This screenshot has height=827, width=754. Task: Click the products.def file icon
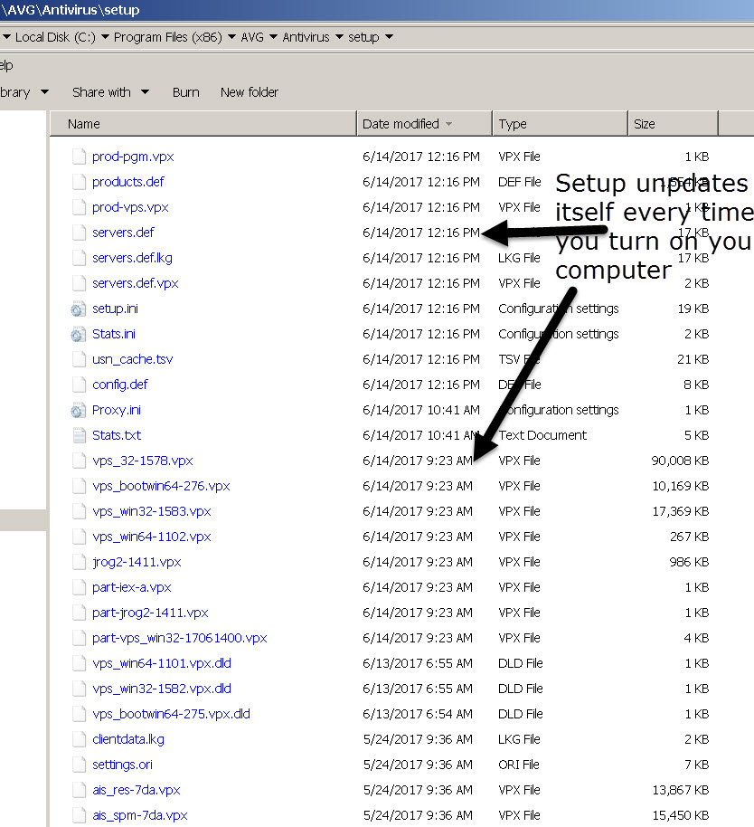79,182
